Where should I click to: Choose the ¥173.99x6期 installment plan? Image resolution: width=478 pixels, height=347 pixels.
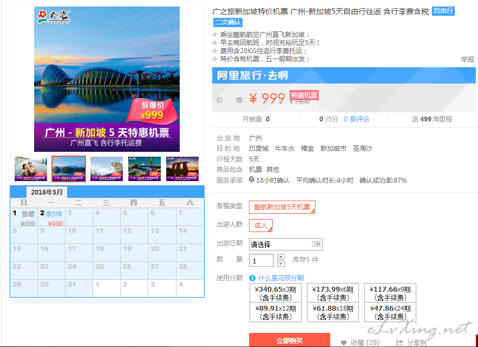pyautogui.click(x=332, y=293)
